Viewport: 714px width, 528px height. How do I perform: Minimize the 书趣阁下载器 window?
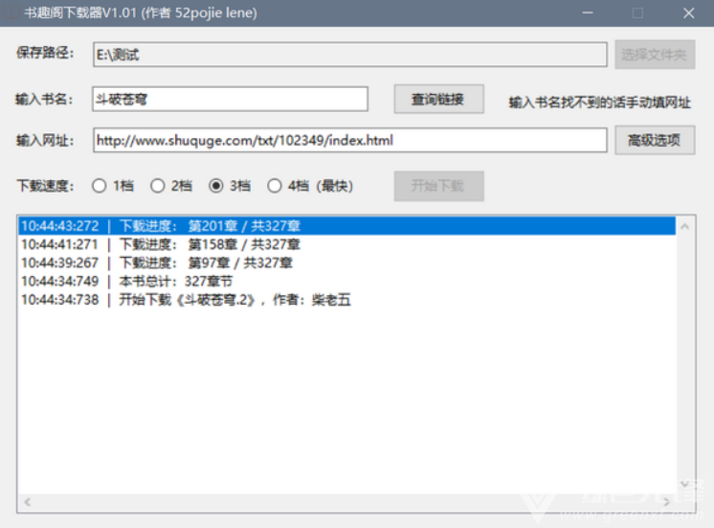588,12
